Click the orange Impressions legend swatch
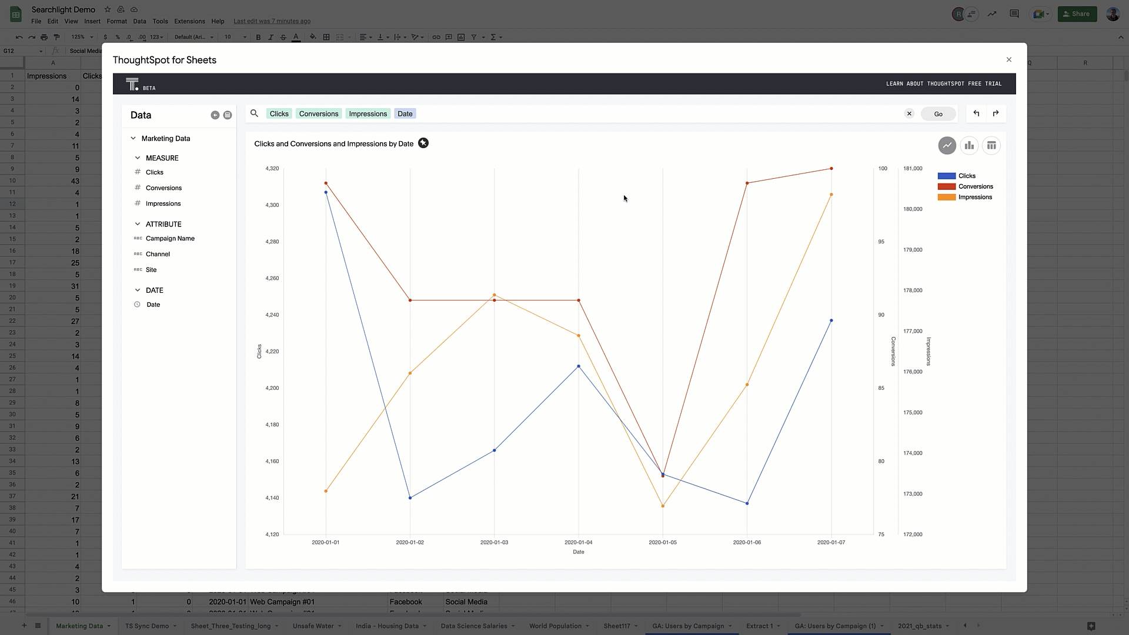Image resolution: width=1129 pixels, height=635 pixels. click(946, 197)
